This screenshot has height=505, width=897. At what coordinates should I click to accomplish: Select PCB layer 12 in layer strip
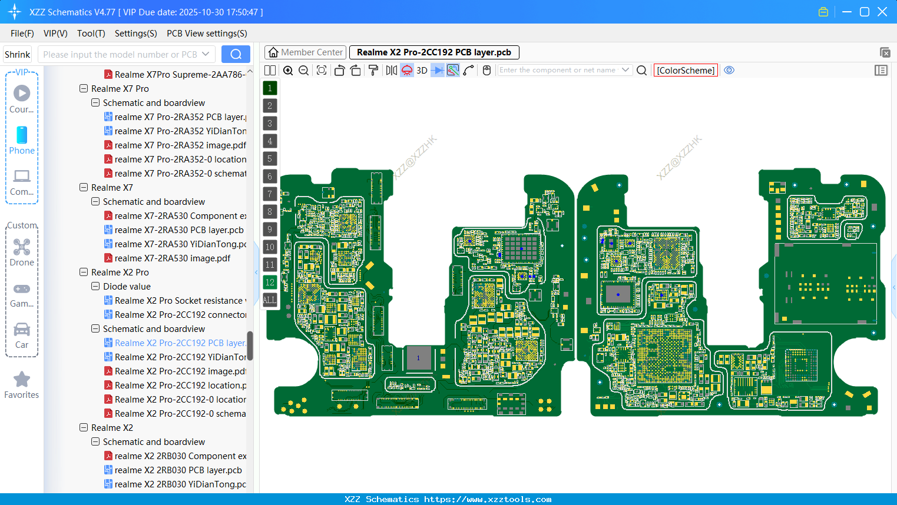(270, 283)
